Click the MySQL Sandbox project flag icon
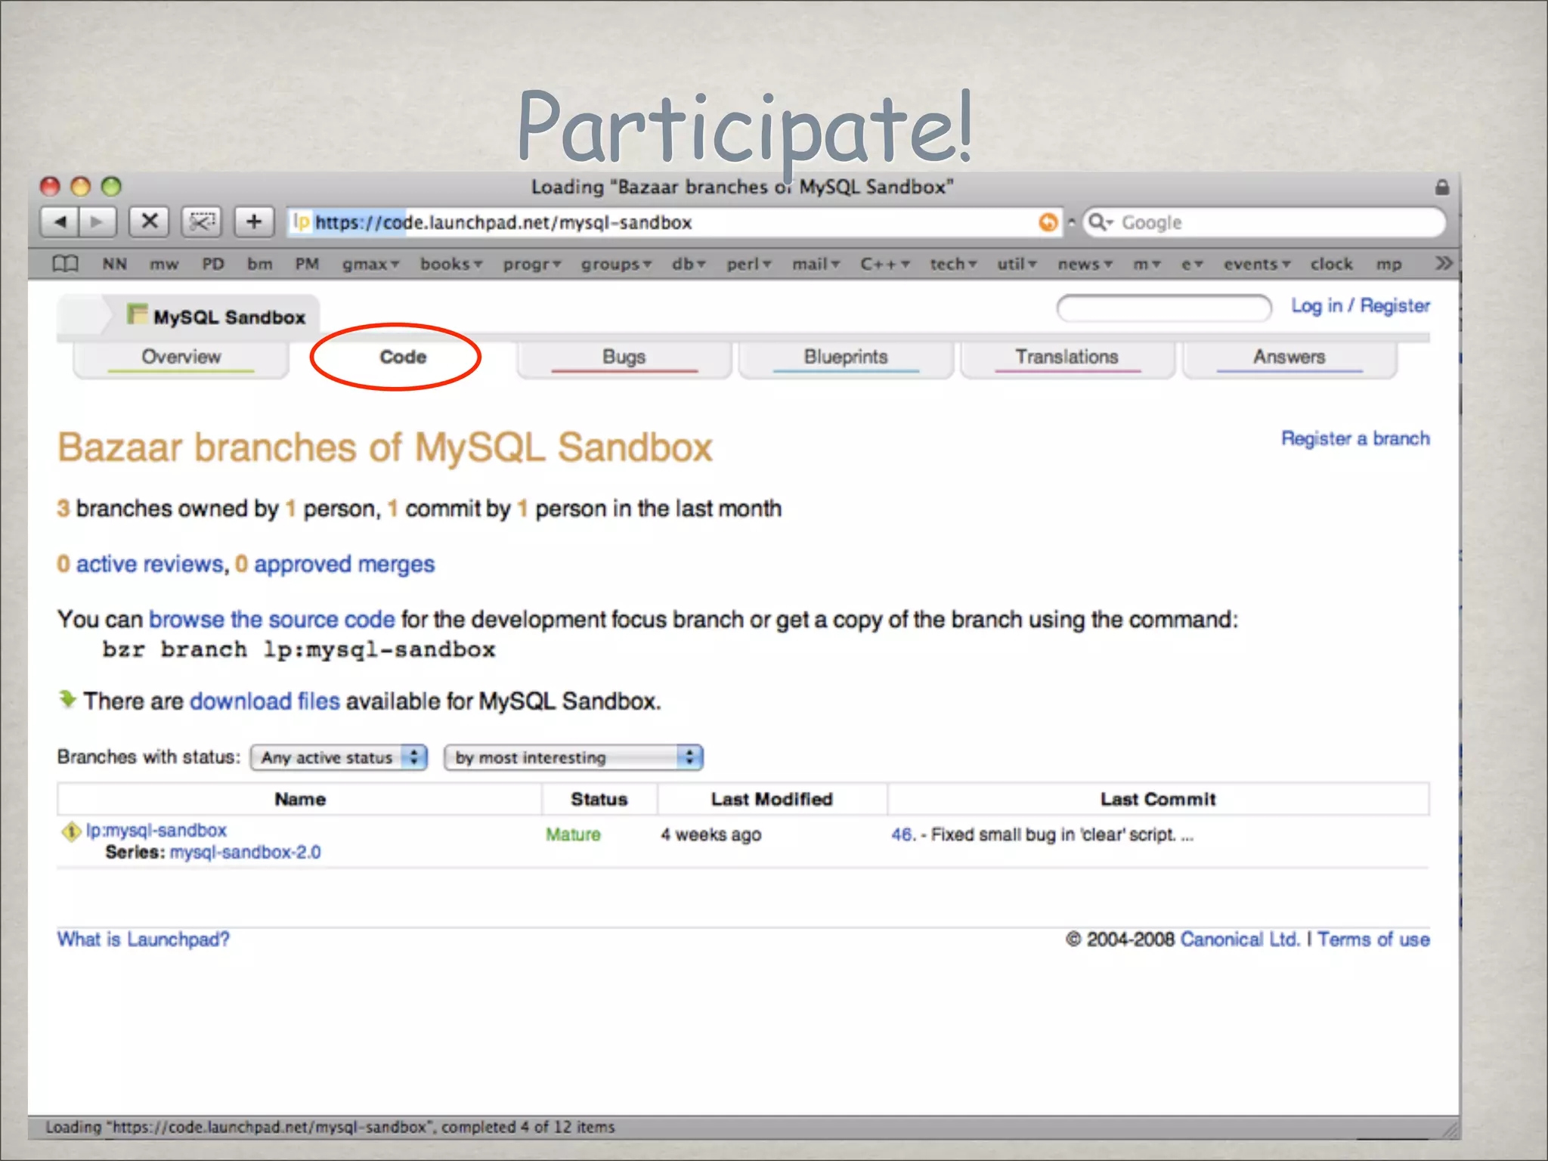Viewport: 1548px width, 1161px height. [x=137, y=314]
